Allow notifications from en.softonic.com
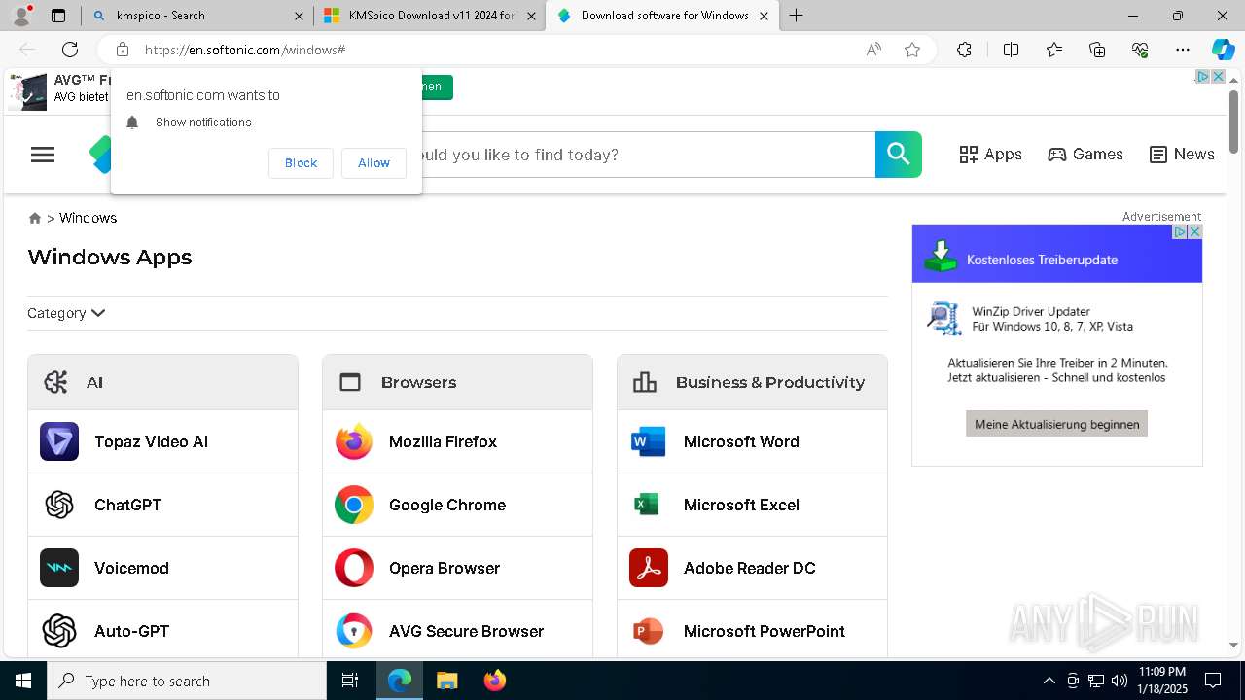The image size is (1245, 700). [x=373, y=163]
